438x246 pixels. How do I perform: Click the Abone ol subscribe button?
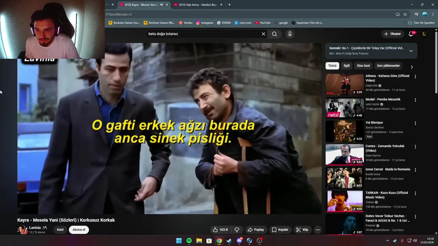click(79, 230)
